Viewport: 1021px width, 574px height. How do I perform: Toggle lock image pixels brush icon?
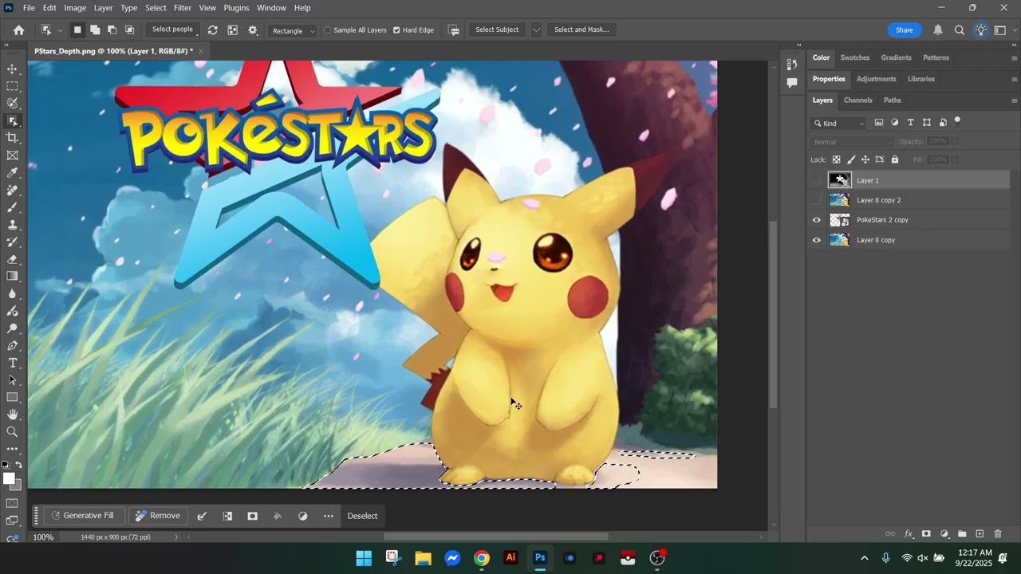point(851,159)
